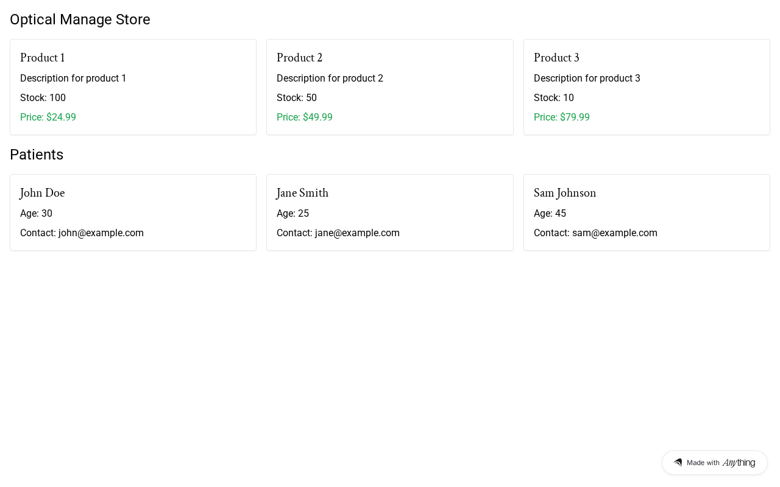Image resolution: width=780 pixels, height=487 pixels.
Task: Open the Sam Johnson patient card
Action: (647, 212)
